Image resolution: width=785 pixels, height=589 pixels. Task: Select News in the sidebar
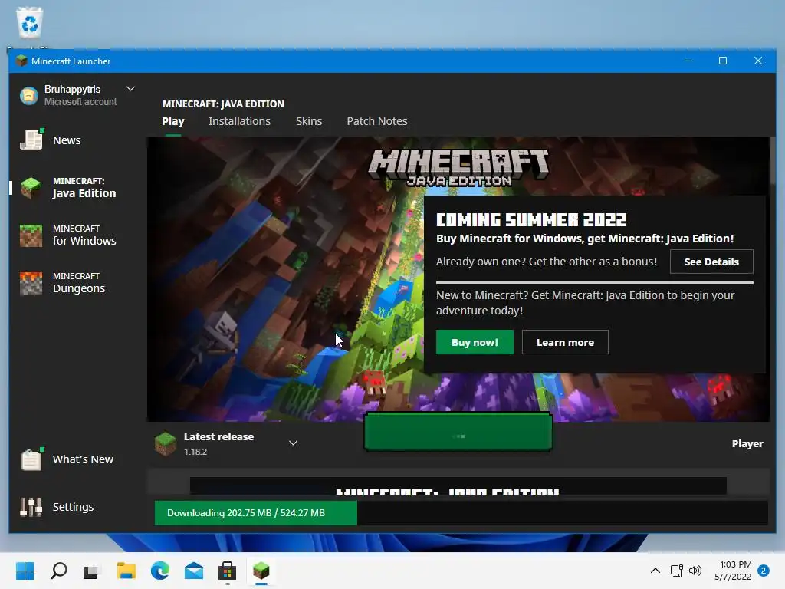pyautogui.click(x=67, y=140)
